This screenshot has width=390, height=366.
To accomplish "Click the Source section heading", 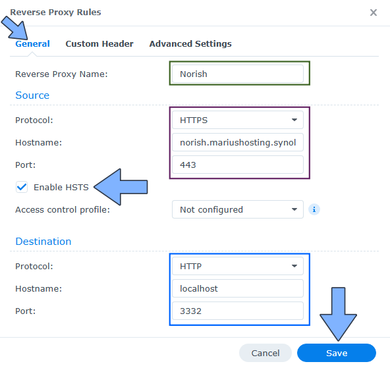I will coord(32,95).
